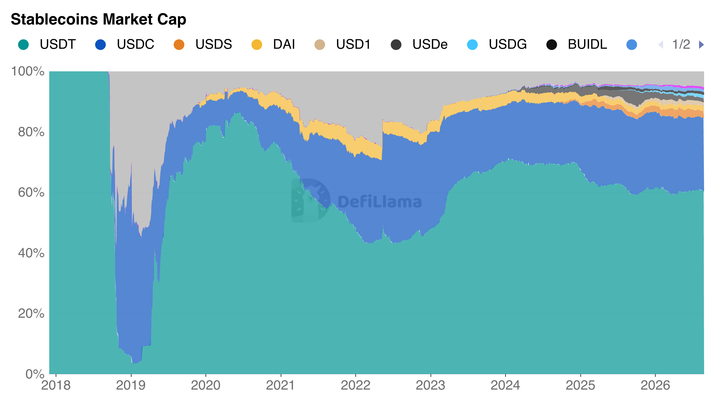Hide the DAI series via its label
Viewport: 713px width, 401px height.
(x=284, y=44)
